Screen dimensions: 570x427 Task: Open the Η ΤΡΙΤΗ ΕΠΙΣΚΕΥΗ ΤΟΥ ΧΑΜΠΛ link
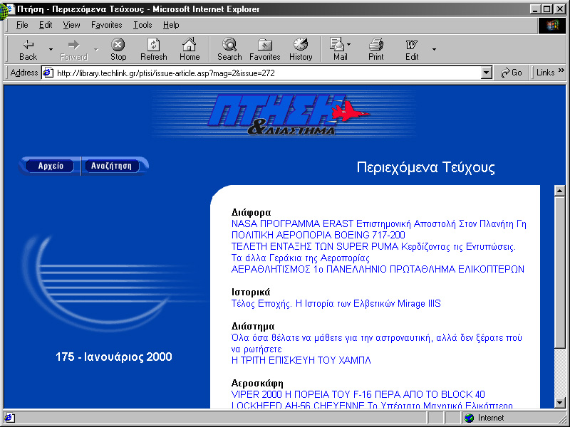(x=301, y=360)
